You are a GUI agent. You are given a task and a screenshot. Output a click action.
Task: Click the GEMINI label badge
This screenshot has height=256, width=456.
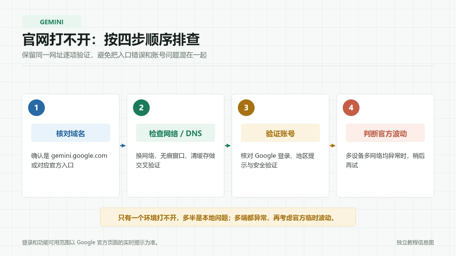point(52,22)
